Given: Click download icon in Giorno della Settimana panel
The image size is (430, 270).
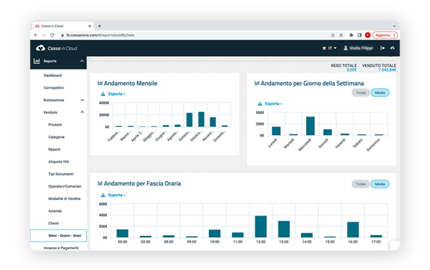Looking at the screenshot, I should point(260,104).
